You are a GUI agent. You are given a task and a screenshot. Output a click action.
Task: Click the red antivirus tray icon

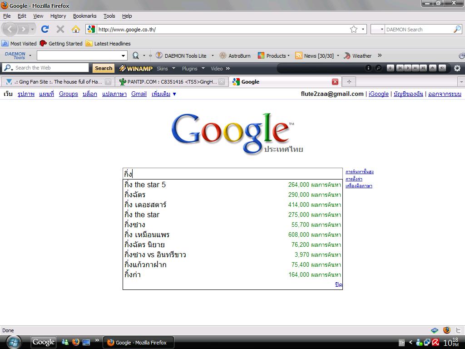click(435, 343)
